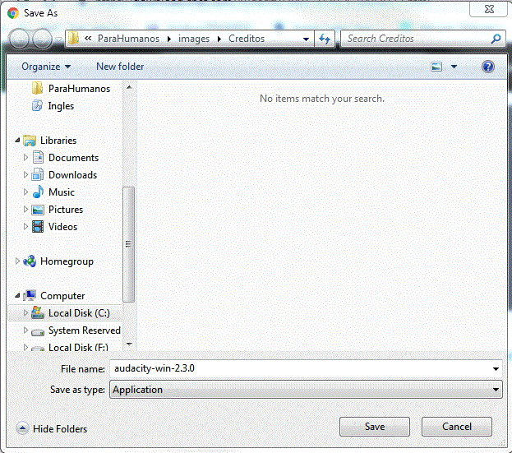512x453 pixels.
Task: Click Hide Folders toggle
Action: [52, 428]
